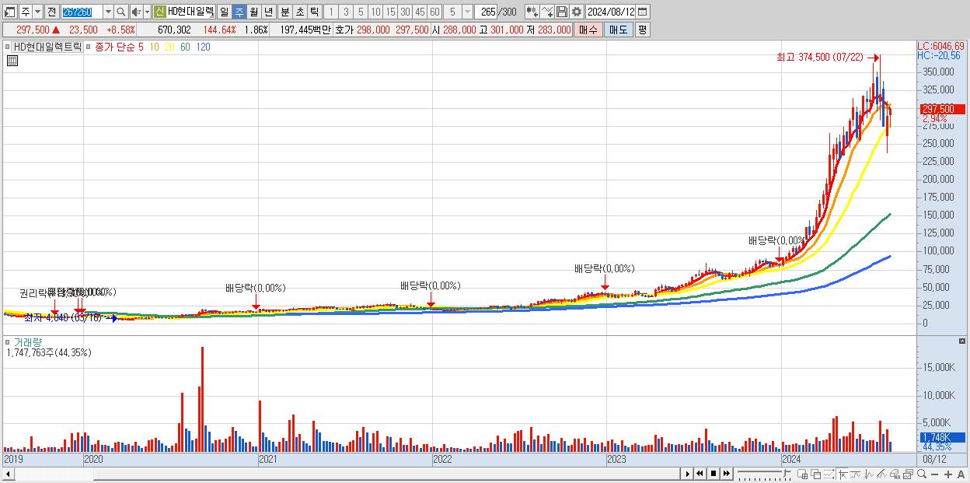The width and height of the screenshot is (970, 483).
Task: Expand the speaker options dropdown arrow
Action: [147, 12]
